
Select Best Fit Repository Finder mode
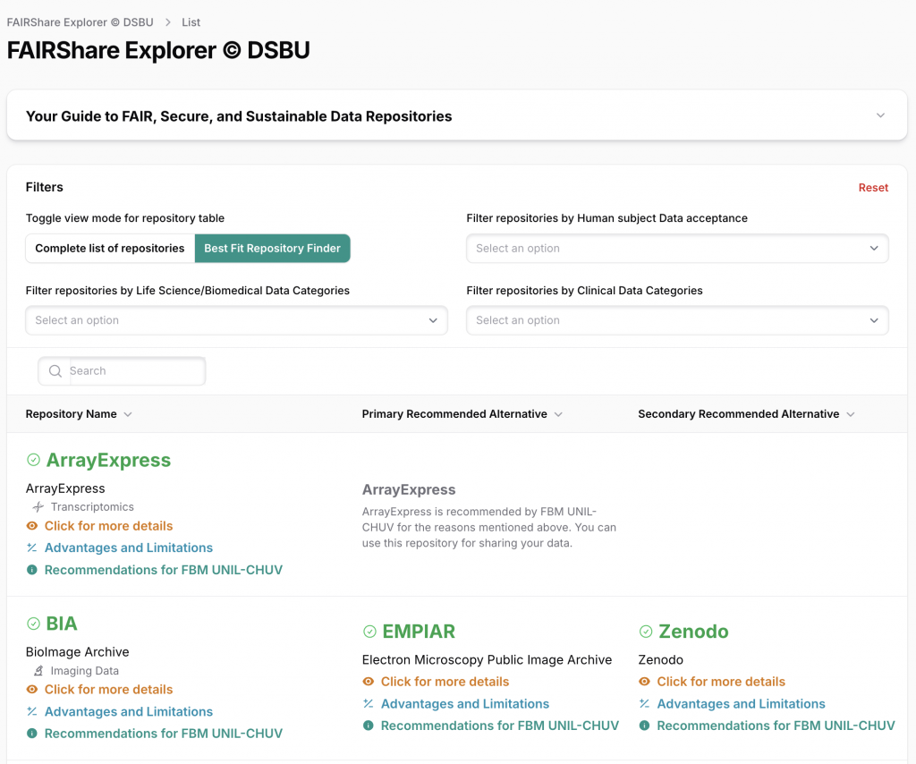(272, 249)
